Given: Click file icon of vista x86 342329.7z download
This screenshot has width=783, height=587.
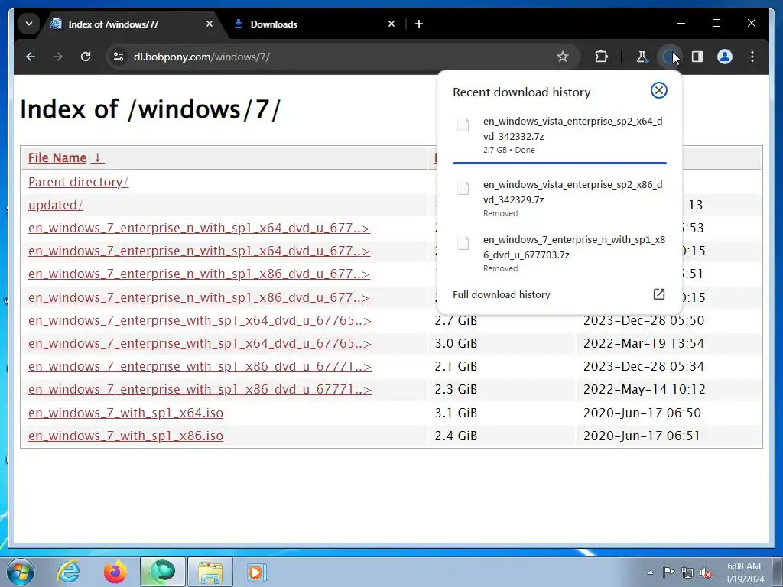Looking at the screenshot, I should pyautogui.click(x=463, y=188).
